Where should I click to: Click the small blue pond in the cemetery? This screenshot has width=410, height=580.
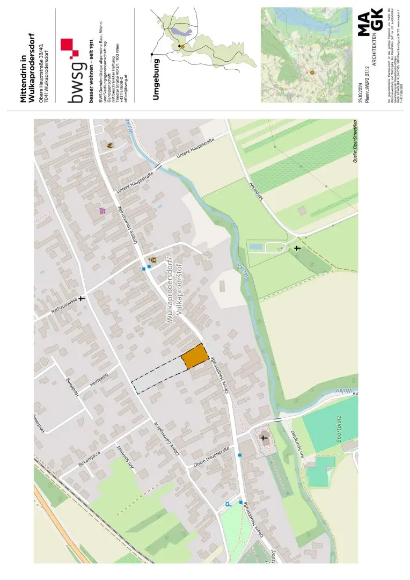[x=255, y=246]
